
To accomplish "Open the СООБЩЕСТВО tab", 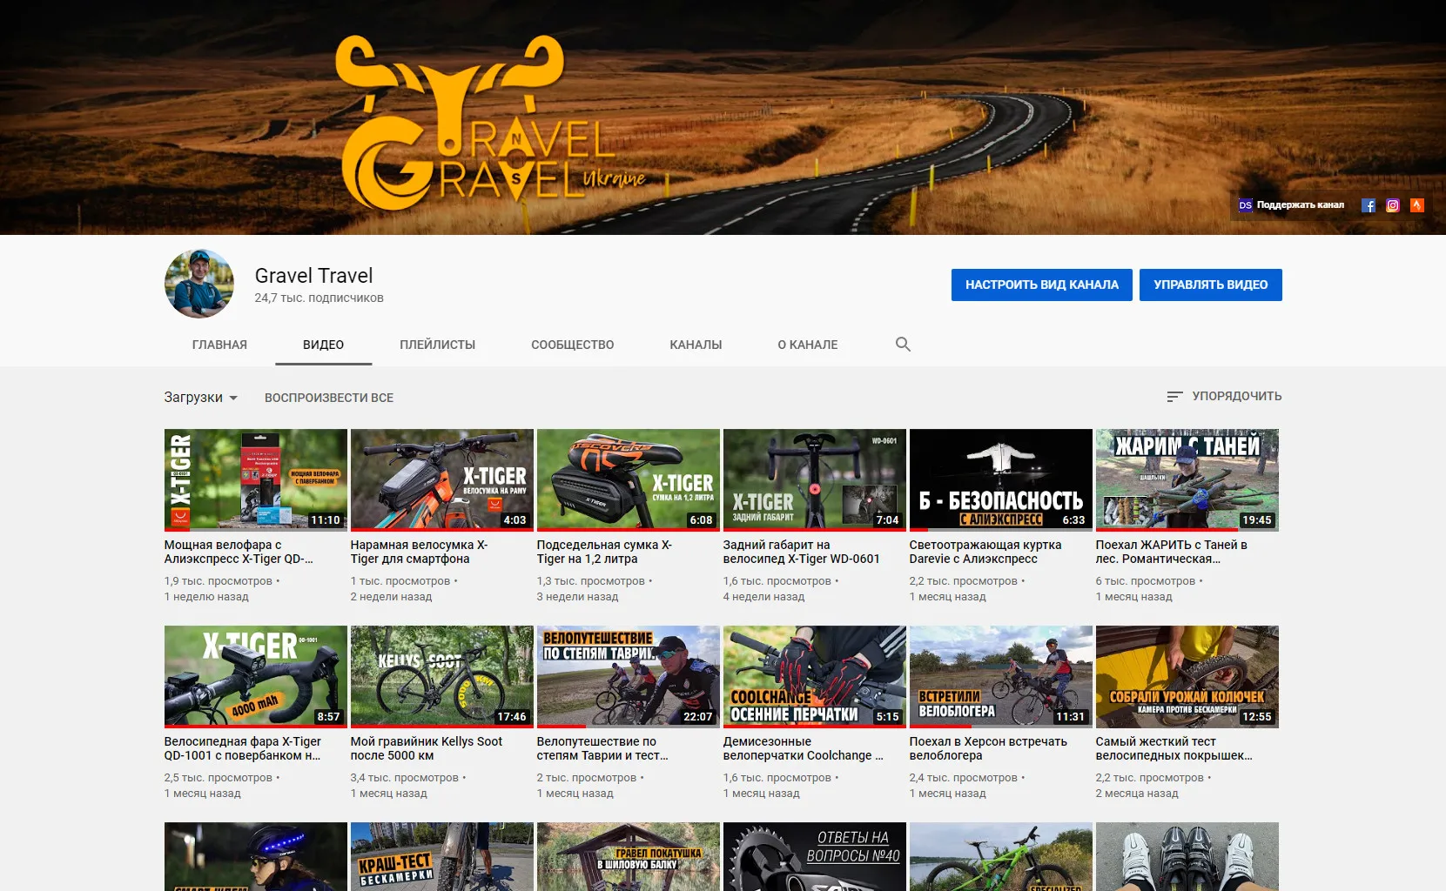I will pos(573,345).
